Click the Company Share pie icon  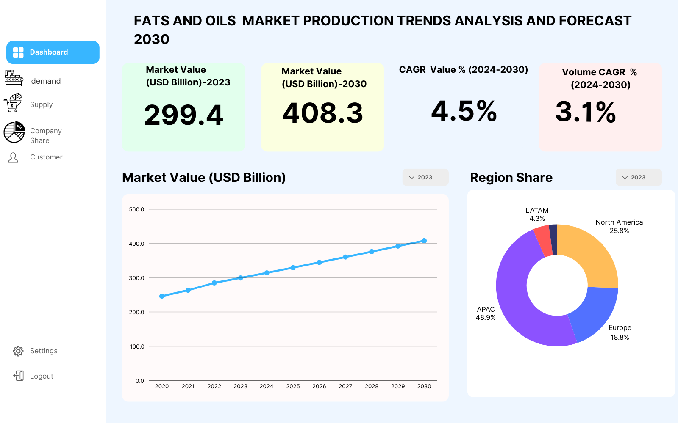click(x=14, y=132)
